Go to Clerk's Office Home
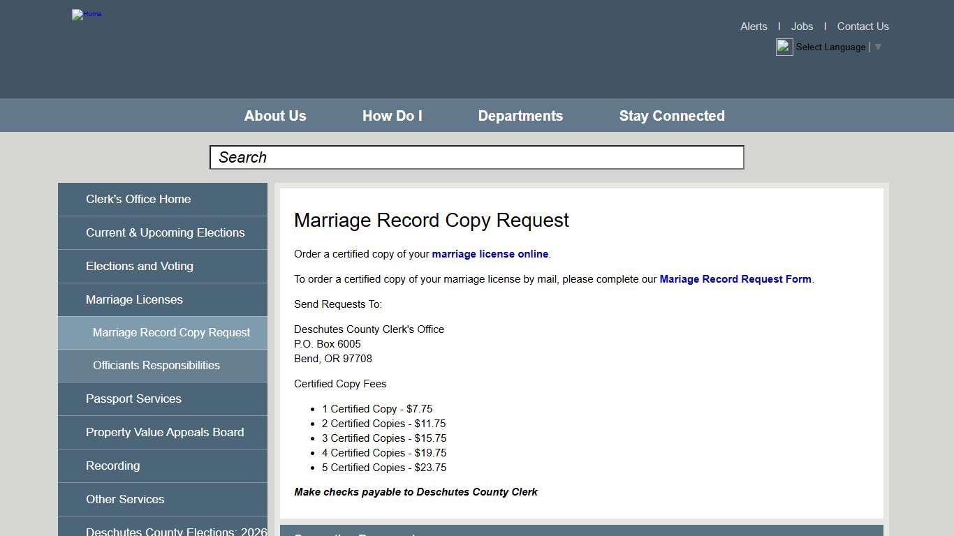 pyautogui.click(x=138, y=199)
